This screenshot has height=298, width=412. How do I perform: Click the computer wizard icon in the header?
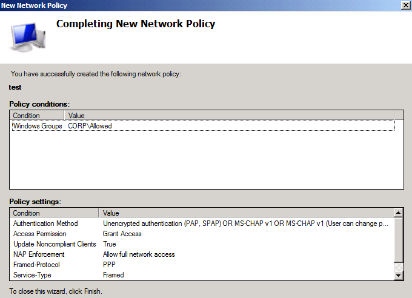(28, 37)
